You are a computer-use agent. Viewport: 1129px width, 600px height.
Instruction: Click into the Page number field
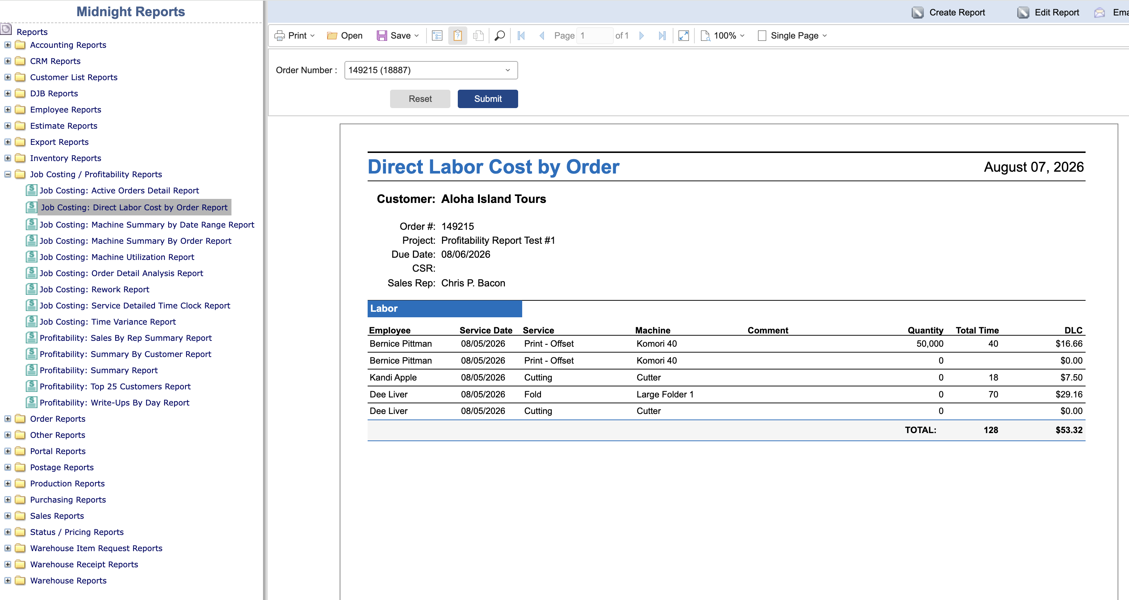point(595,35)
